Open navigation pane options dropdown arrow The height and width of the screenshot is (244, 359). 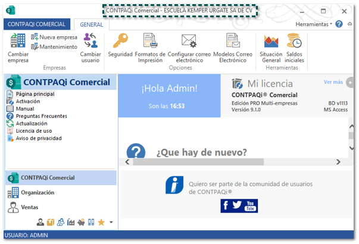(x=111, y=223)
